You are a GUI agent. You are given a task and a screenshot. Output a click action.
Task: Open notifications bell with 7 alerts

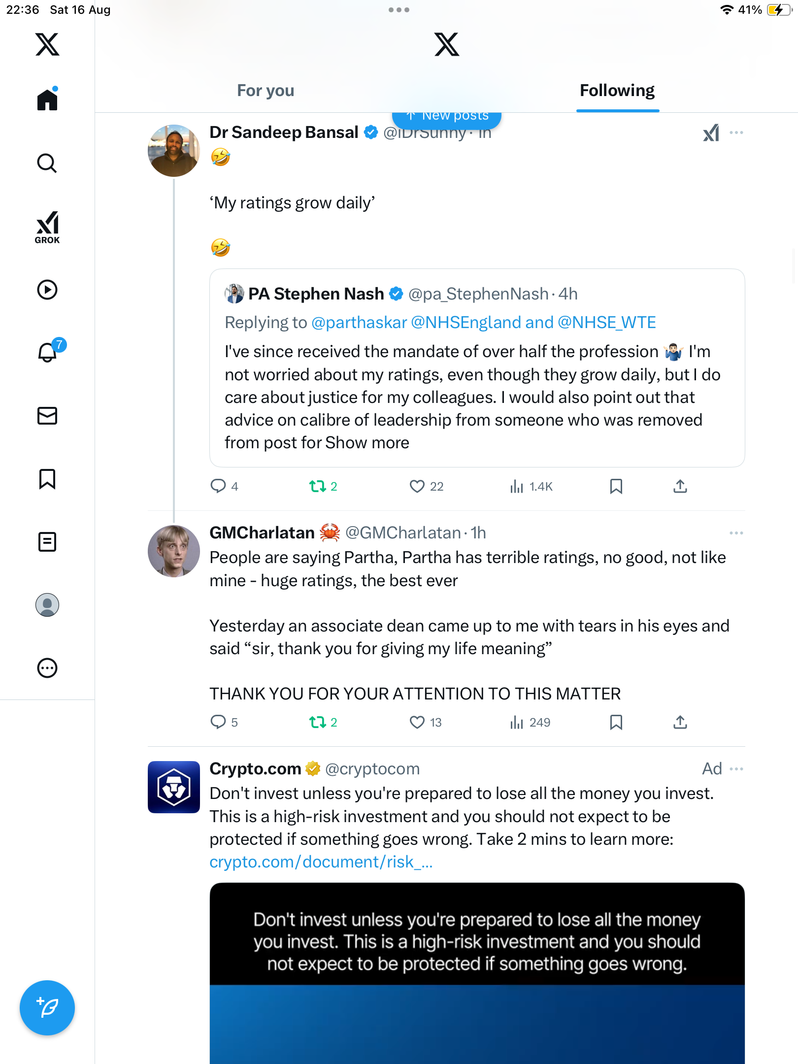point(48,352)
